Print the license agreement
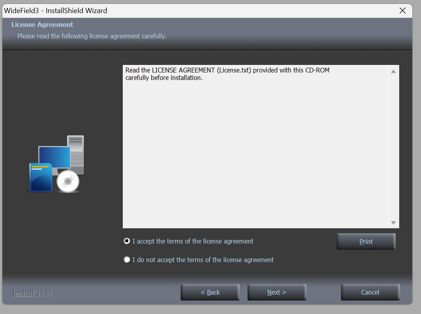Image resolution: width=421 pixels, height=314 pixels. pyautogui.click(x=366, y=242)
